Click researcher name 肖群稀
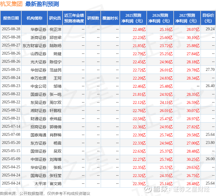Viewport: 216px width, 196px height. [56, 135]
